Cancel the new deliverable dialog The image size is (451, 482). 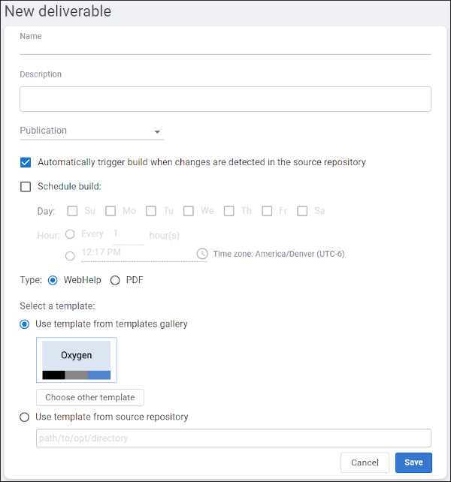365,462
